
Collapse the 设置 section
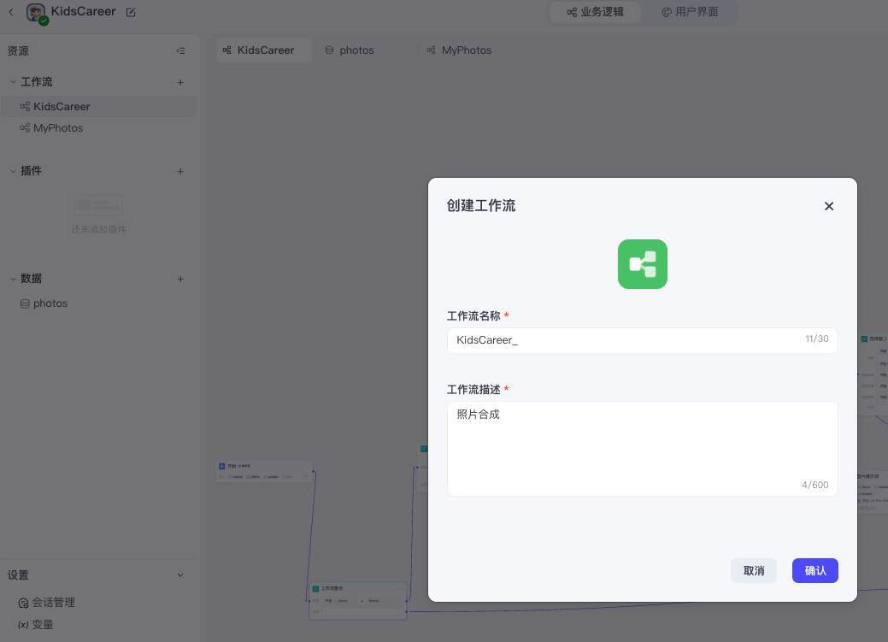point(180,574)
